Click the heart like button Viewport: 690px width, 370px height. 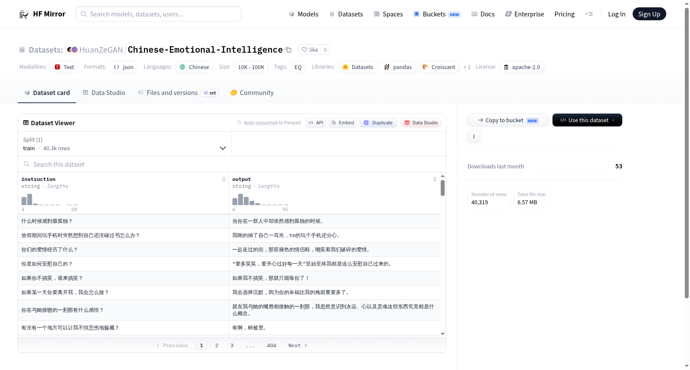pyautogui.click(x=310, y=50)
